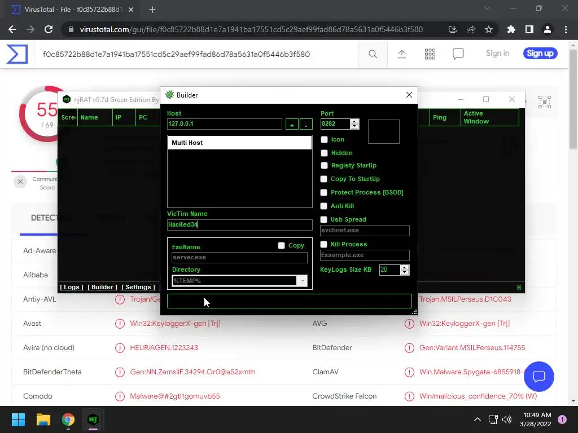The image size is (578, 433).
Task: Click the Host input field 127.0.0.1
Action: click(x=225, y=123)
